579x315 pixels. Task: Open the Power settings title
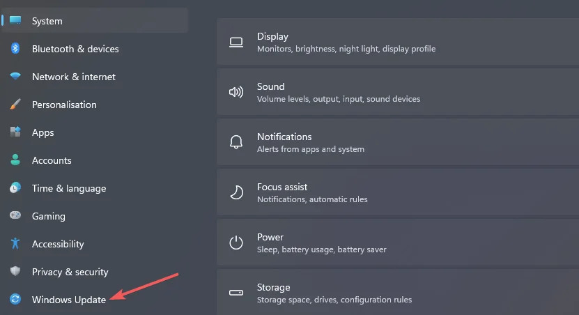tap(270, 237)
